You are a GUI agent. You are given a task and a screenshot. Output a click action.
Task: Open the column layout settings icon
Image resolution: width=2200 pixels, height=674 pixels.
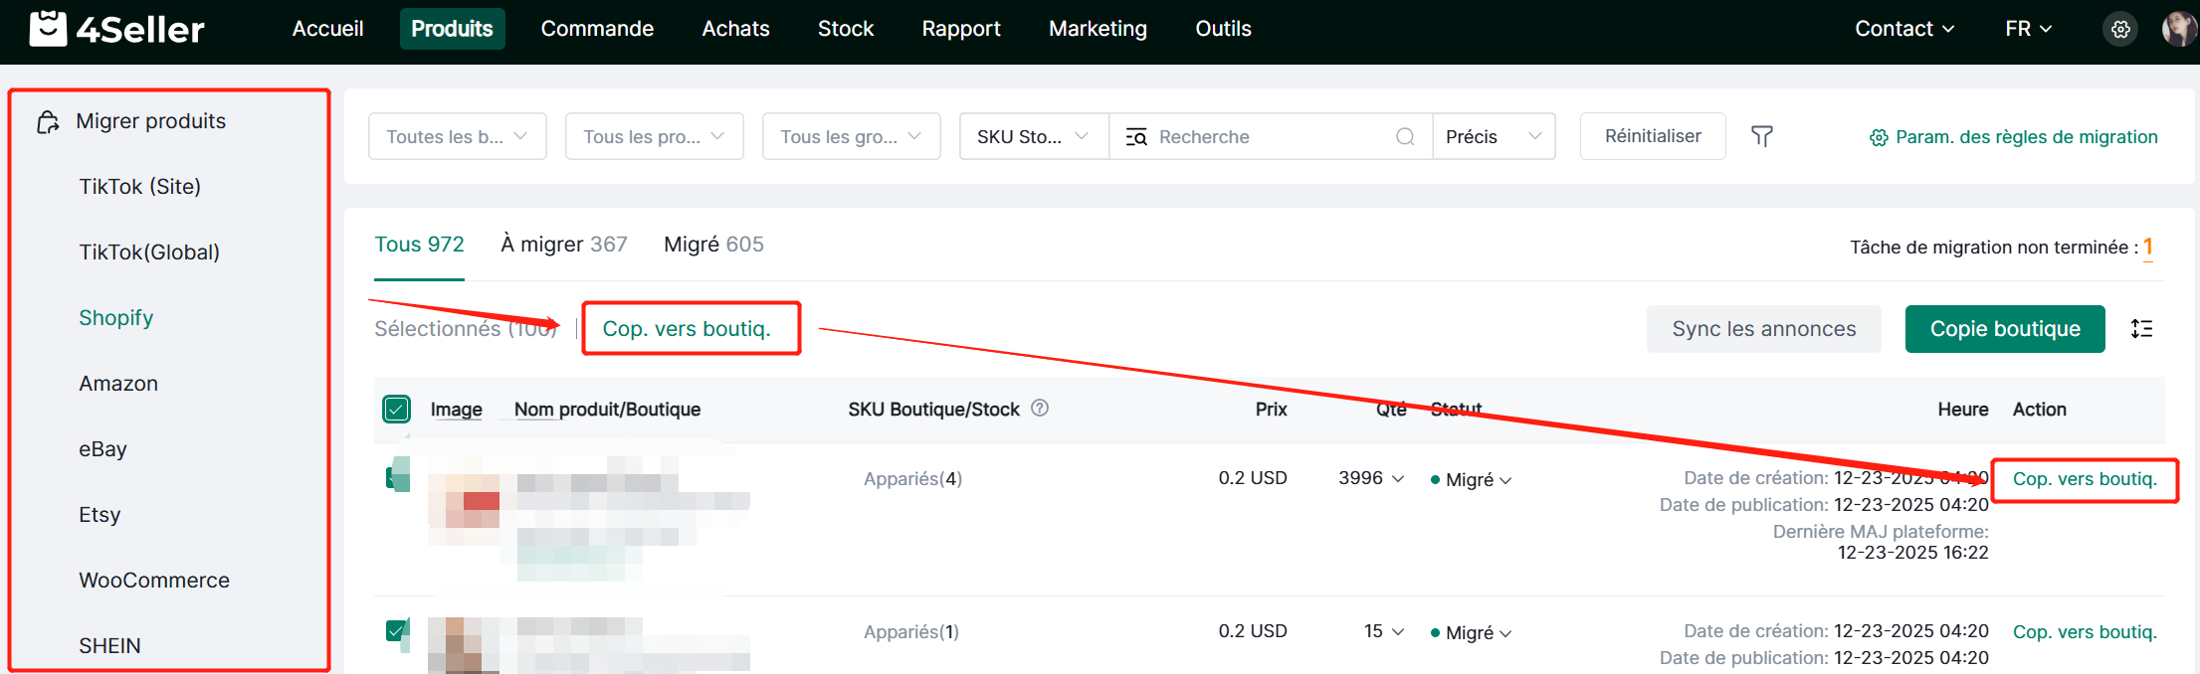pos(2141,329)
